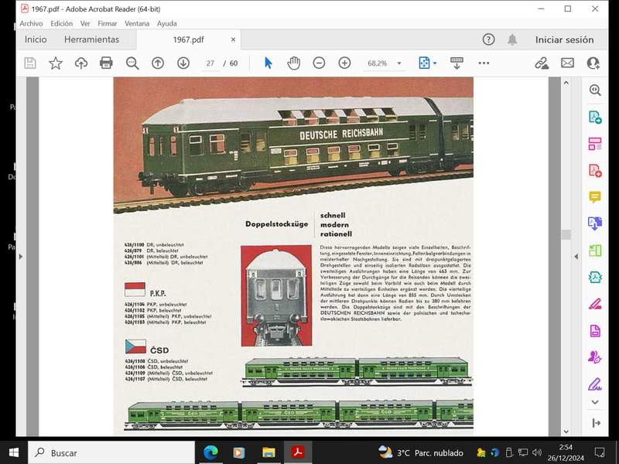This screenshot has height=464, width=619.
Task: Open the scrolling mode toolbar icon
Action: [457, 63]
